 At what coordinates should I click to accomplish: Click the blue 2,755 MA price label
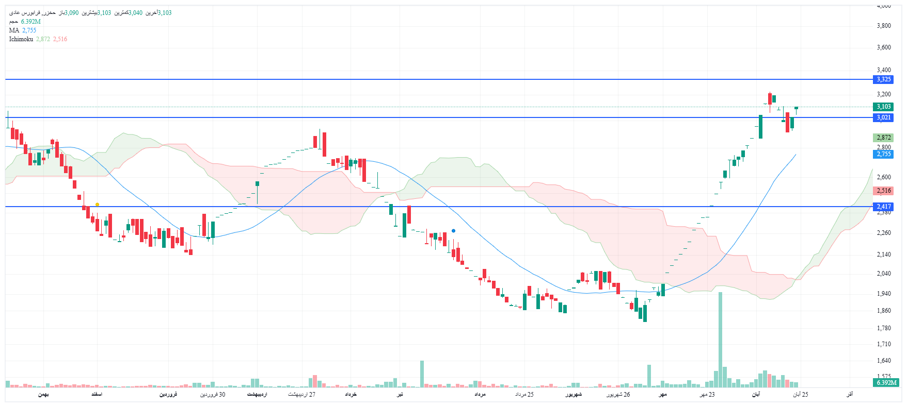(x=884, y=154)
